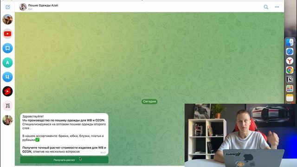Viewport: 297px width, 167px height.
Task: Open the red YouTube channel in sidebar
Action: [7, 34]
